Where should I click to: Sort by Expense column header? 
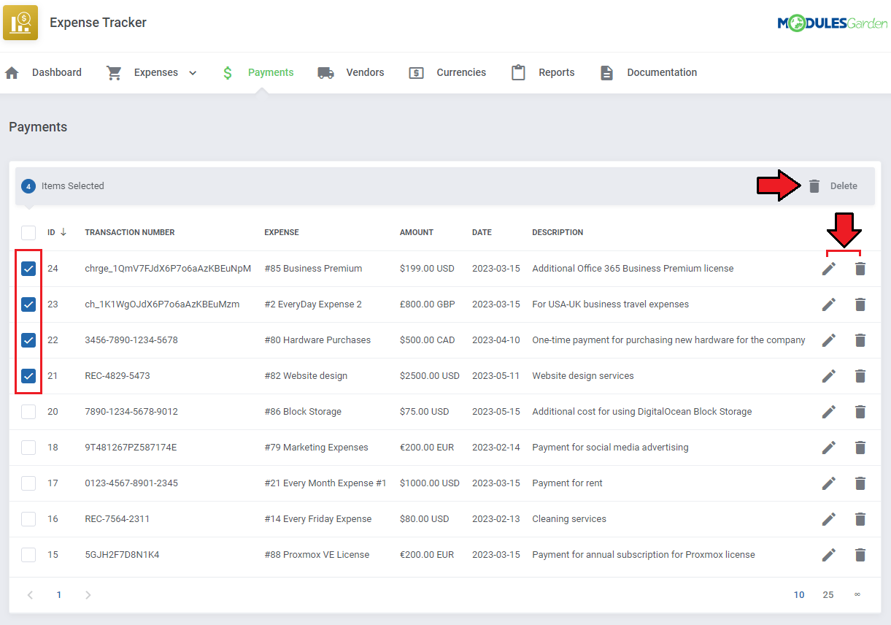tap(282, 232)
